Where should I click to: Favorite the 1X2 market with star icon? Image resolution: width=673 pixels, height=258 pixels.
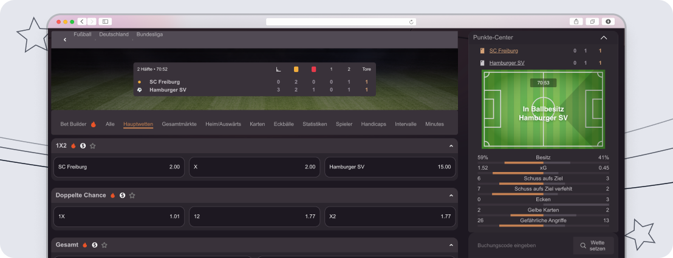(93, 146)
